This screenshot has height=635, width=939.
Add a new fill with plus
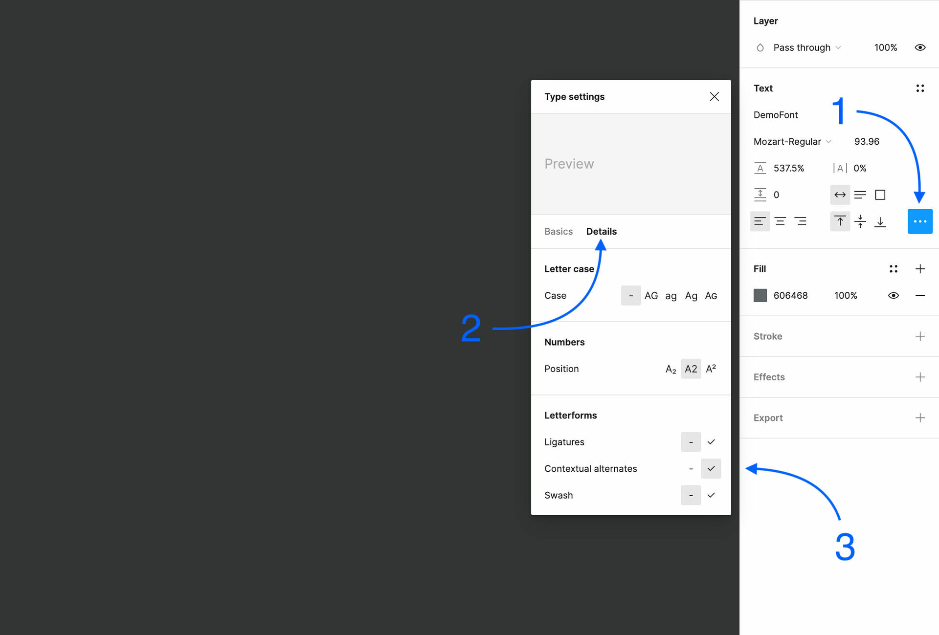(x=919, y=269)
